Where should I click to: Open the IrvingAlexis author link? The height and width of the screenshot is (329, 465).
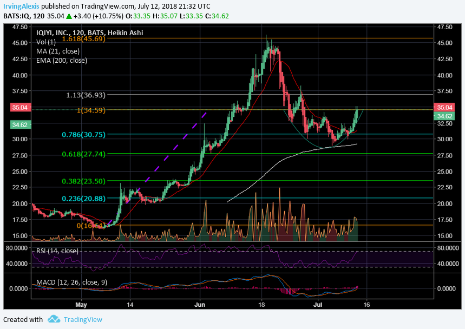[x=21, y=6]
